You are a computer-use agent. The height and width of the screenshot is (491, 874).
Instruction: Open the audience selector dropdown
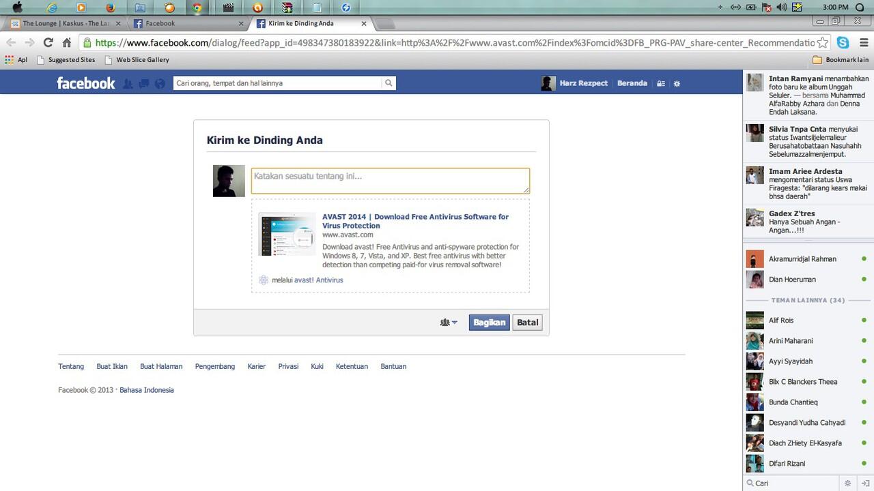(449, 323)
